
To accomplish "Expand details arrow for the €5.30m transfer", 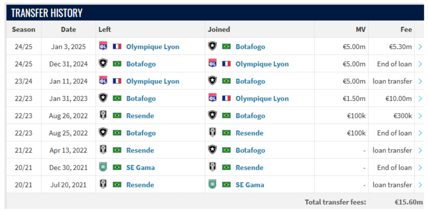I will [x=420, y=47].
